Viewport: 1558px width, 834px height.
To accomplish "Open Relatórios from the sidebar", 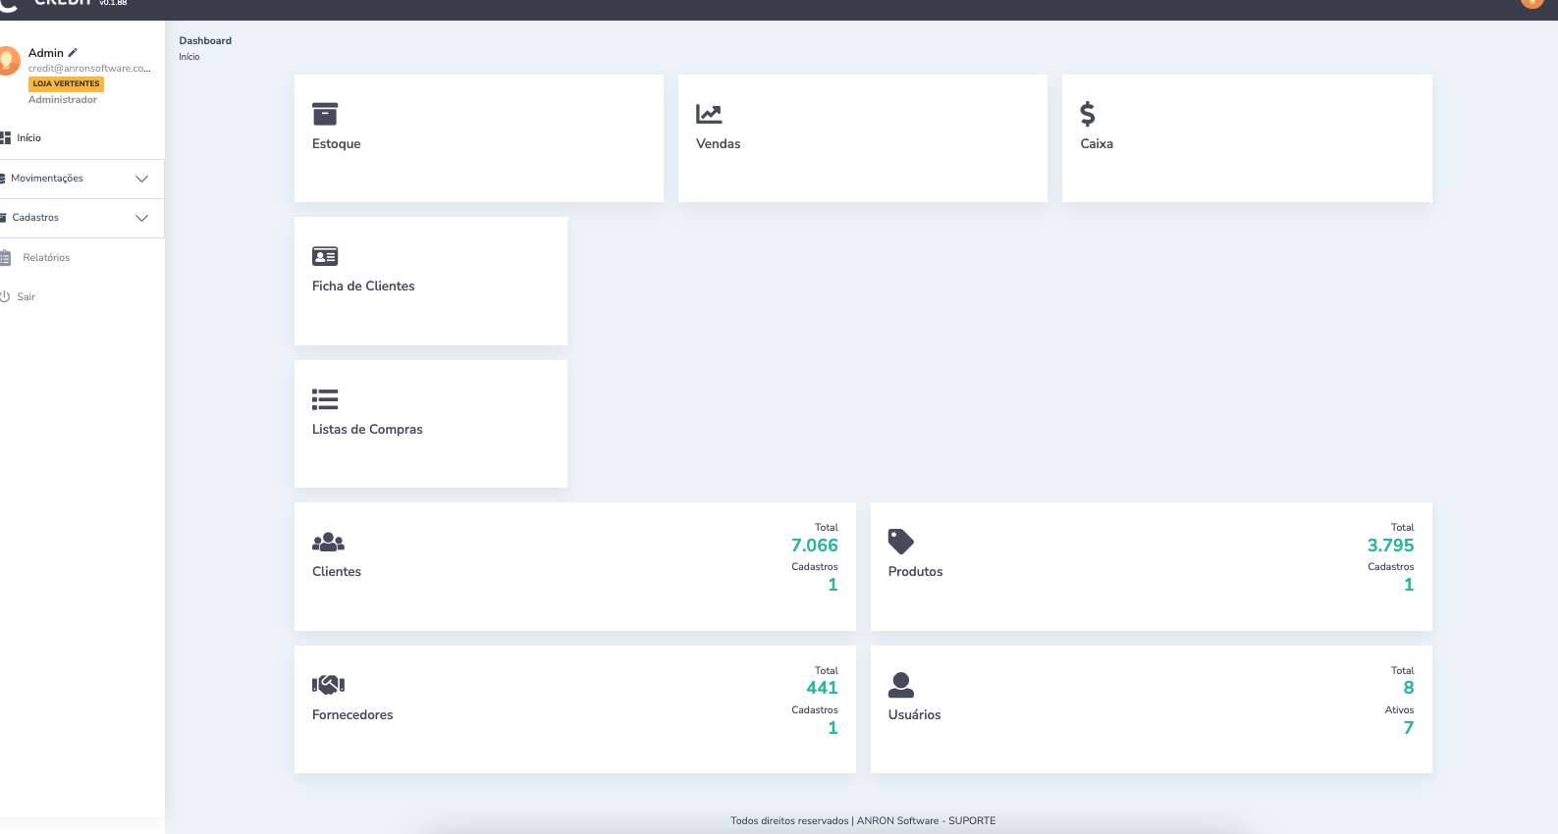I will 46,258.
